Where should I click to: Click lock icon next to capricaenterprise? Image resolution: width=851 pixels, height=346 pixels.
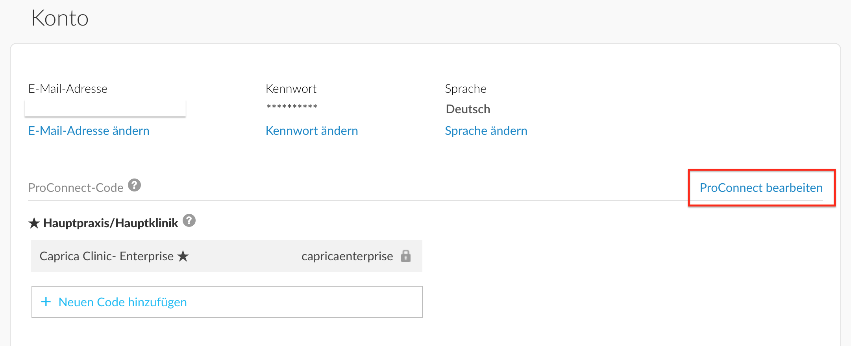[x=406, y=256]
